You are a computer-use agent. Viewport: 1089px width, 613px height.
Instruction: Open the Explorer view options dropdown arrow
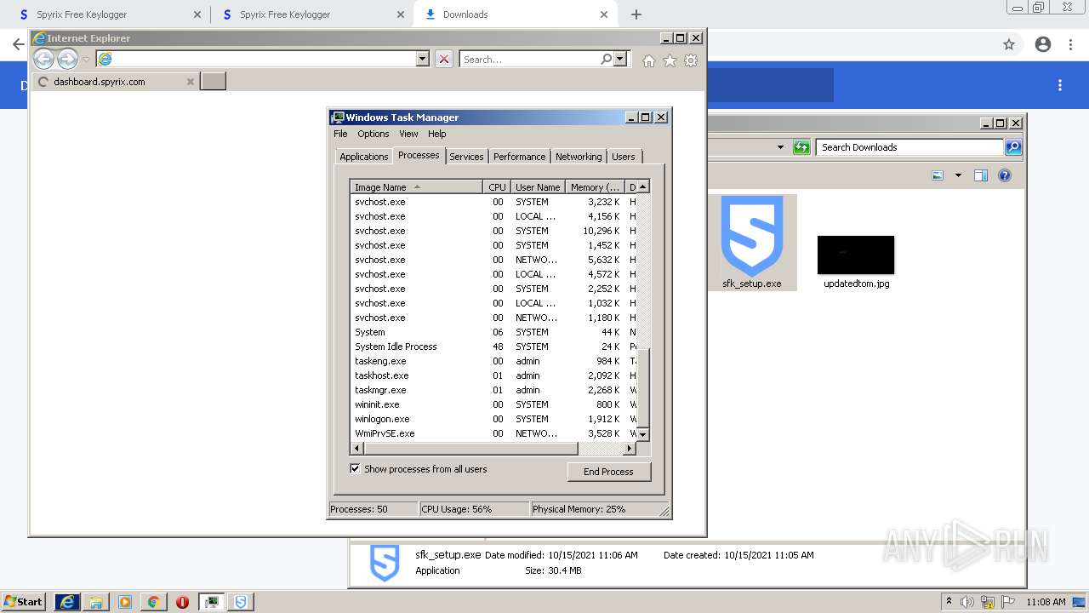tap(958, 175)
